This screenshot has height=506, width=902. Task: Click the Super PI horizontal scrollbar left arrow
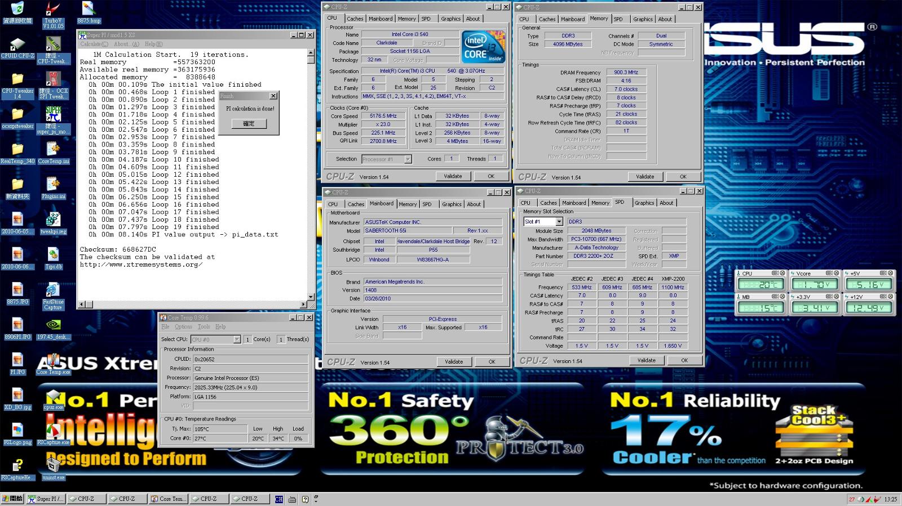82,305
